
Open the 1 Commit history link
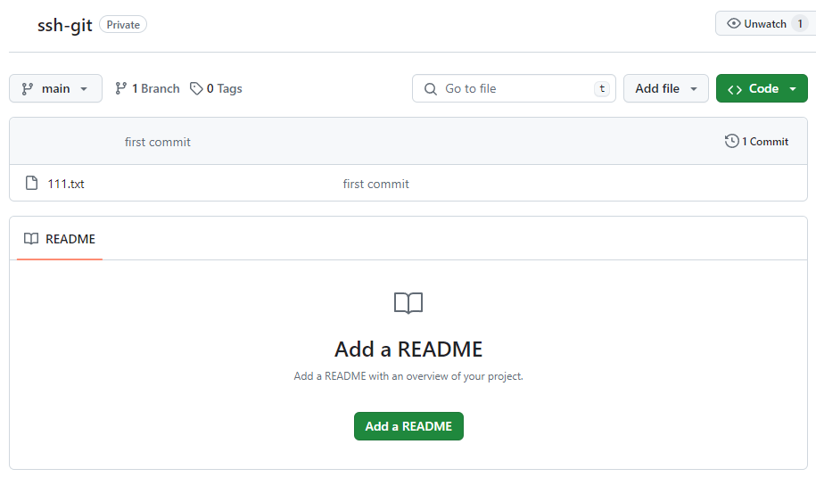point(765,141)
